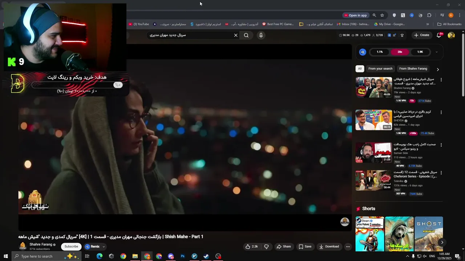Open the Cheferoni Series Episode video thumbnail
The image size is (465, 261).
click(374, 180)
